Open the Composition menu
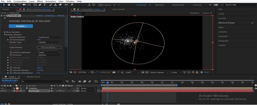 pyautogui.click(x=20, y=1)
